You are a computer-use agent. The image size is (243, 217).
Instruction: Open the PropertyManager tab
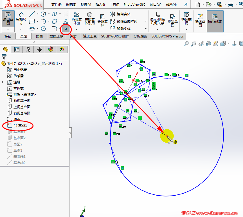point(17,49)
